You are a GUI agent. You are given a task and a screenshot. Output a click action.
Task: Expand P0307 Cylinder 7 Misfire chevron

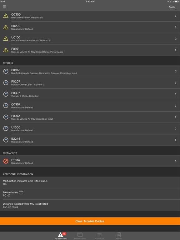pos(176,94)
